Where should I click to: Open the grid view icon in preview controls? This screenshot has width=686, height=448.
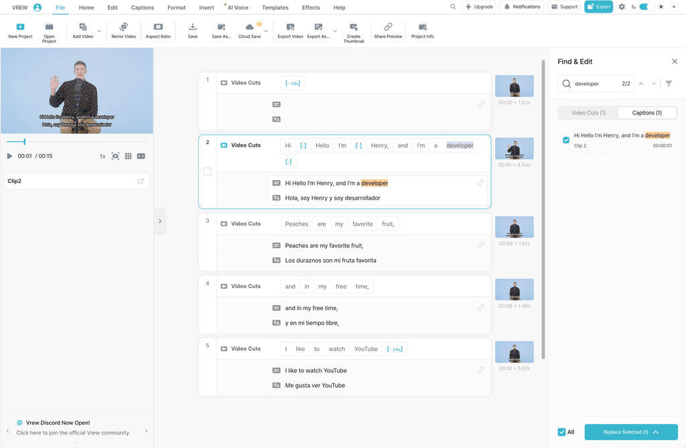click(x=127, y=156)
